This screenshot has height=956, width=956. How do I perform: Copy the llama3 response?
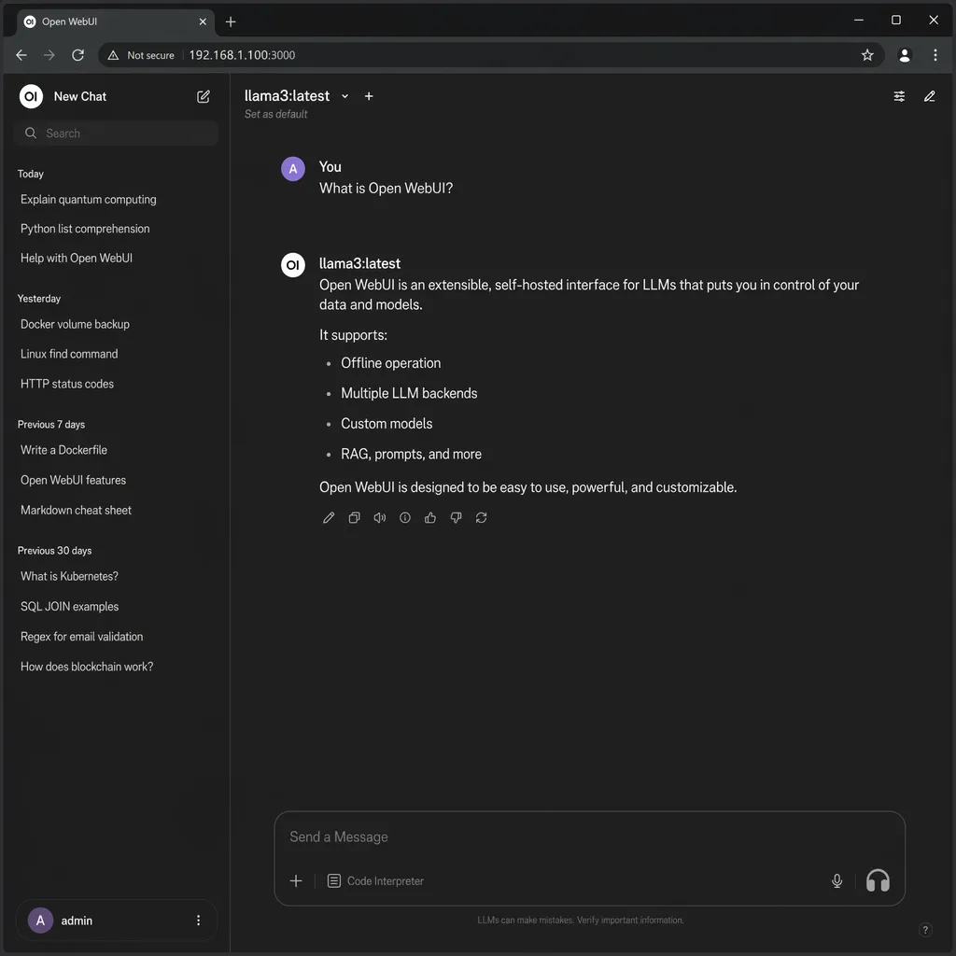354,517
